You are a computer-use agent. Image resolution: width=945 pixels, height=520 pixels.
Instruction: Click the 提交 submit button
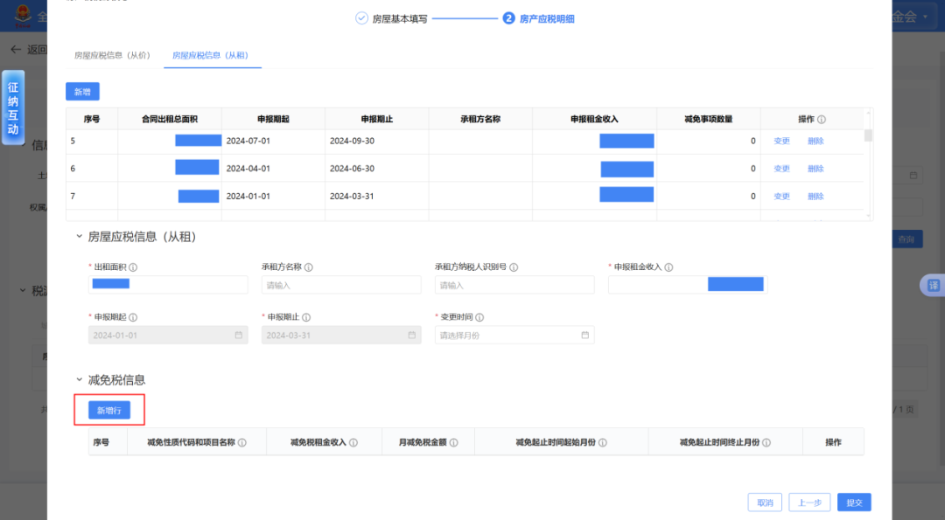click(853, 502)
